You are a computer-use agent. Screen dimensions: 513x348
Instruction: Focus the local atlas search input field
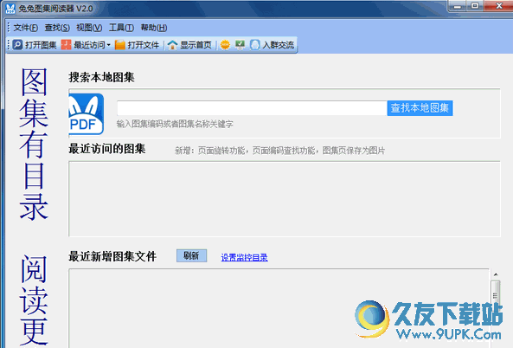[x=252, y=108]
